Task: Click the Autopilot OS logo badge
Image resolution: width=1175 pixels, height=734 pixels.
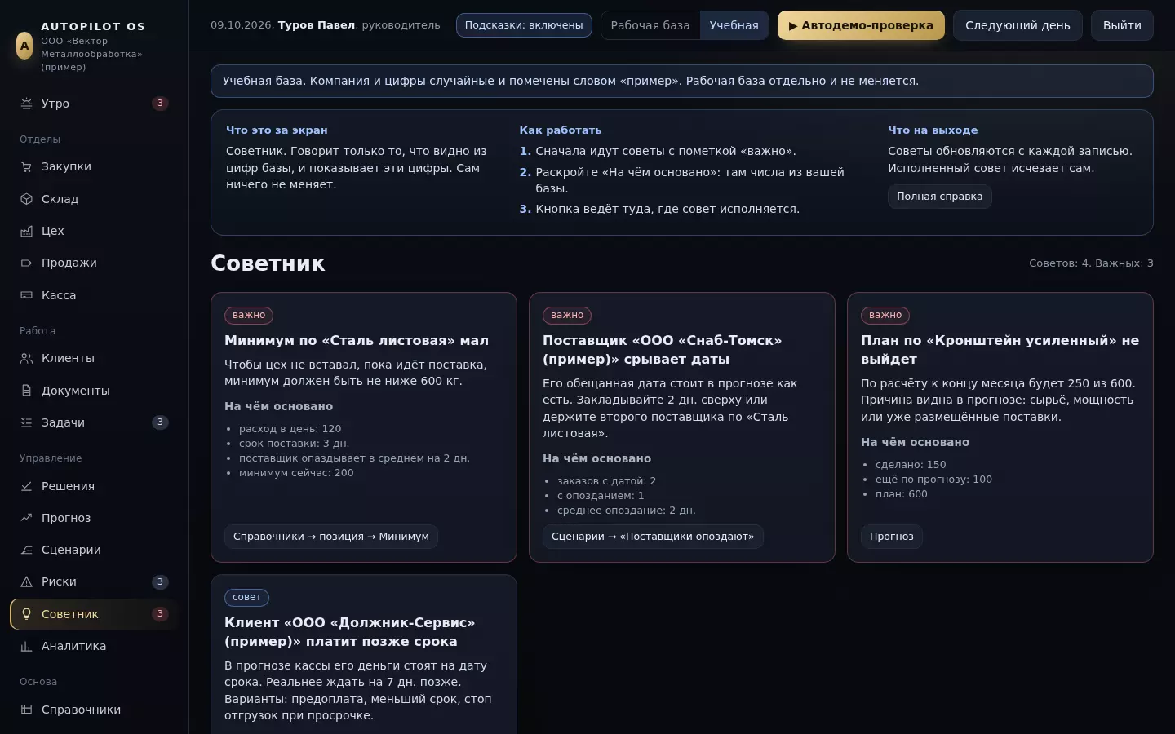Action: pos(24,46)
